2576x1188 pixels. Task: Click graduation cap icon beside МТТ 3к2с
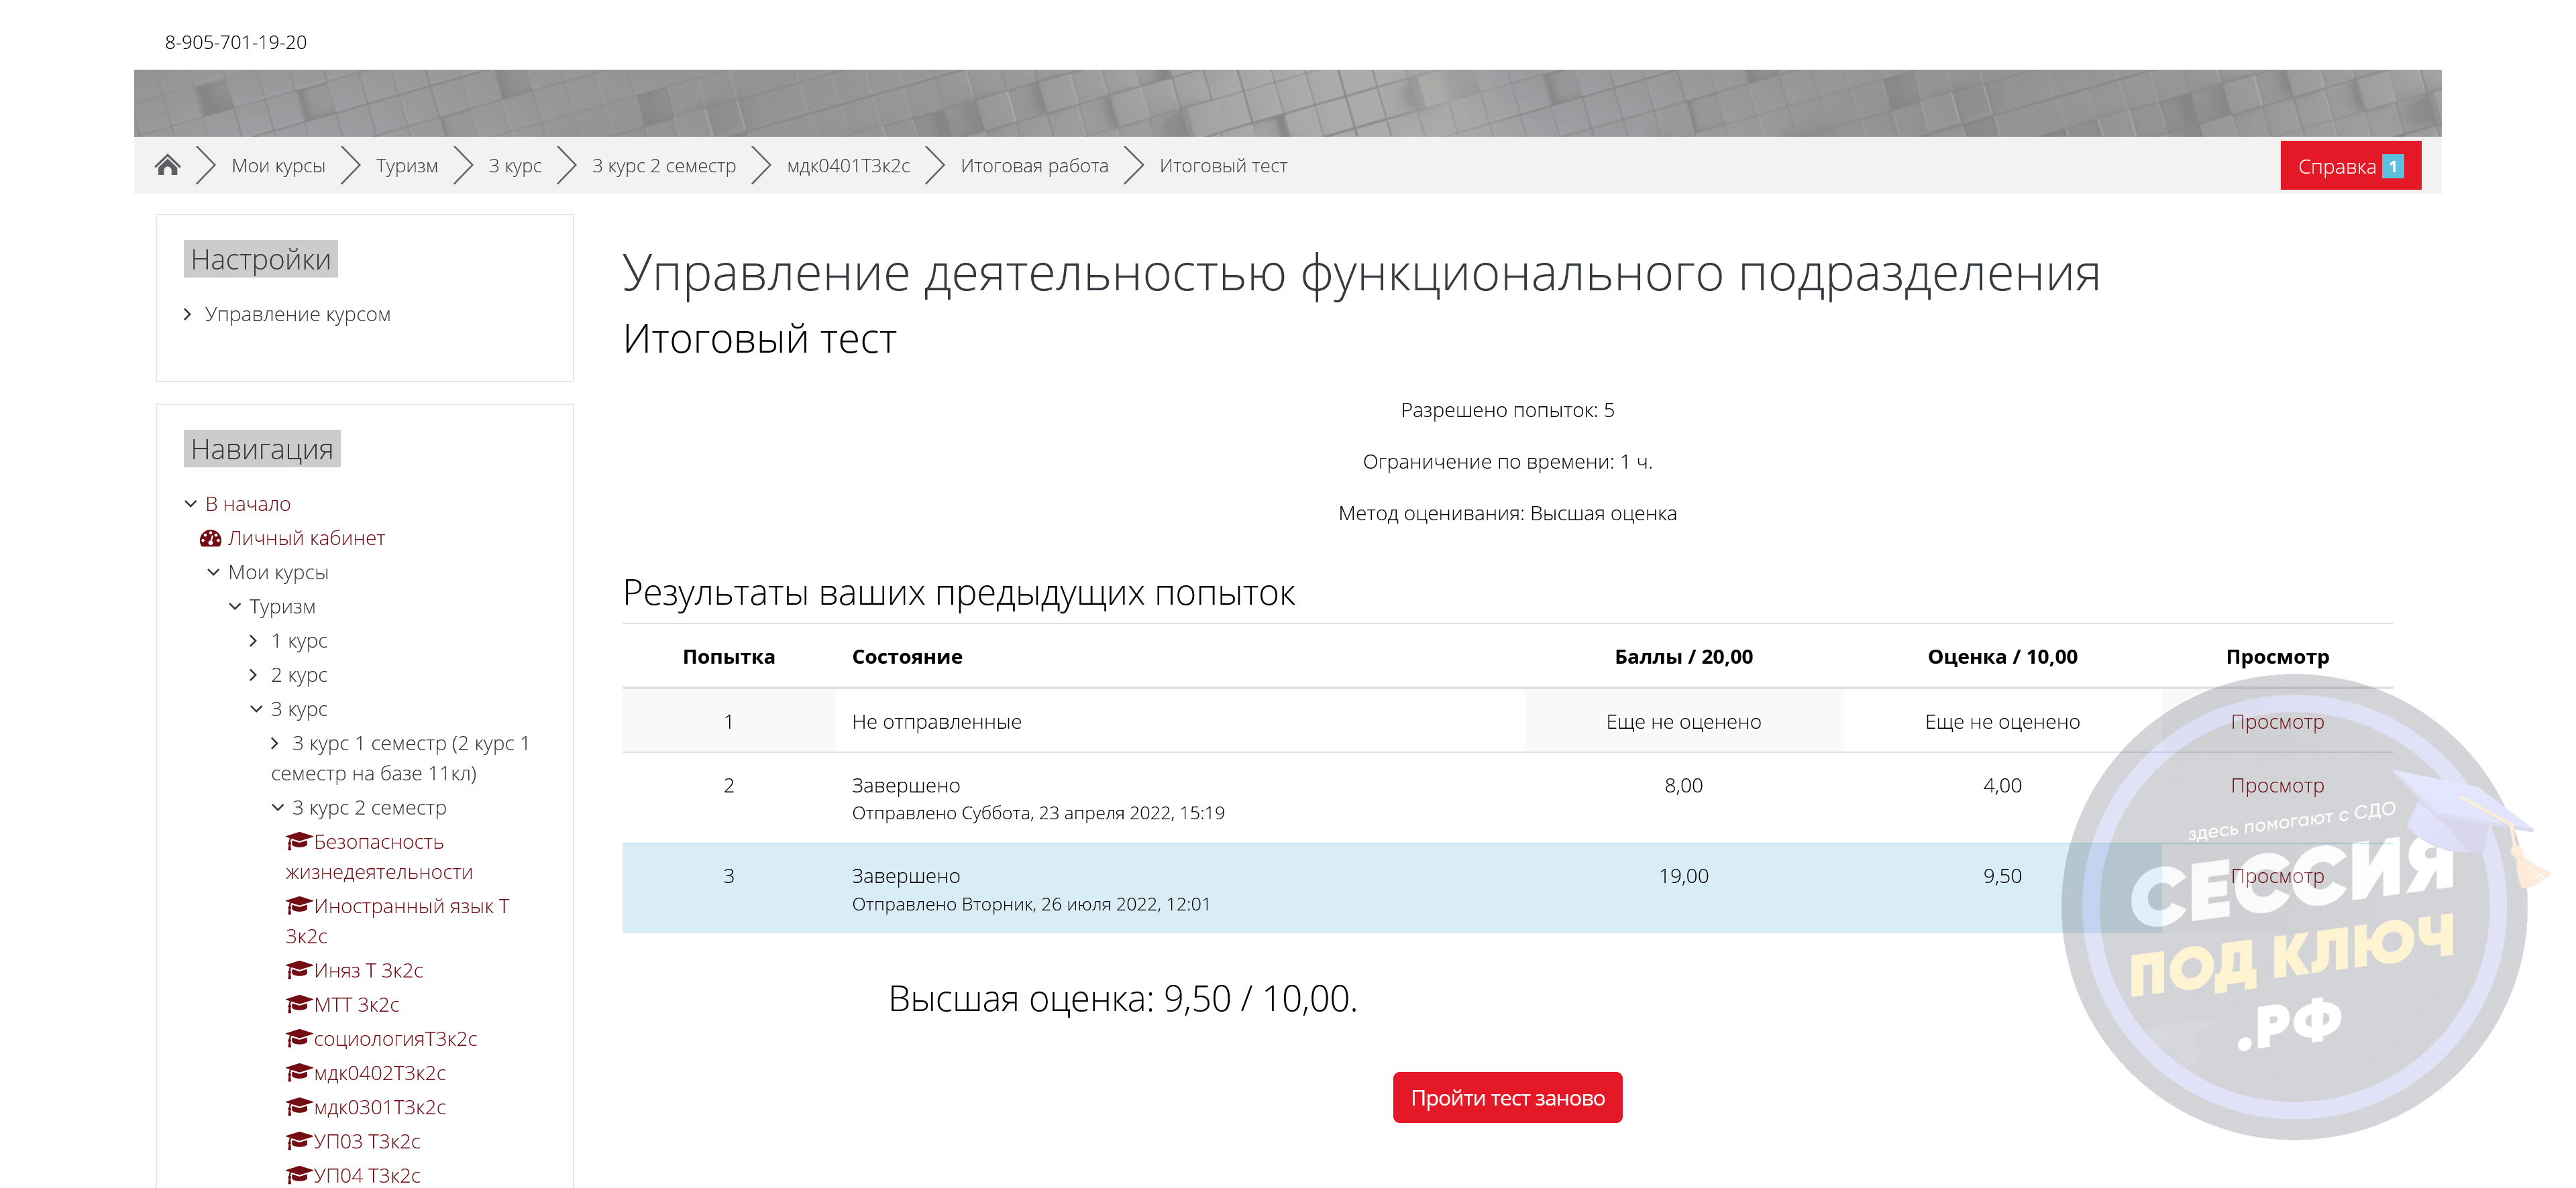(x=298, y=1003)
